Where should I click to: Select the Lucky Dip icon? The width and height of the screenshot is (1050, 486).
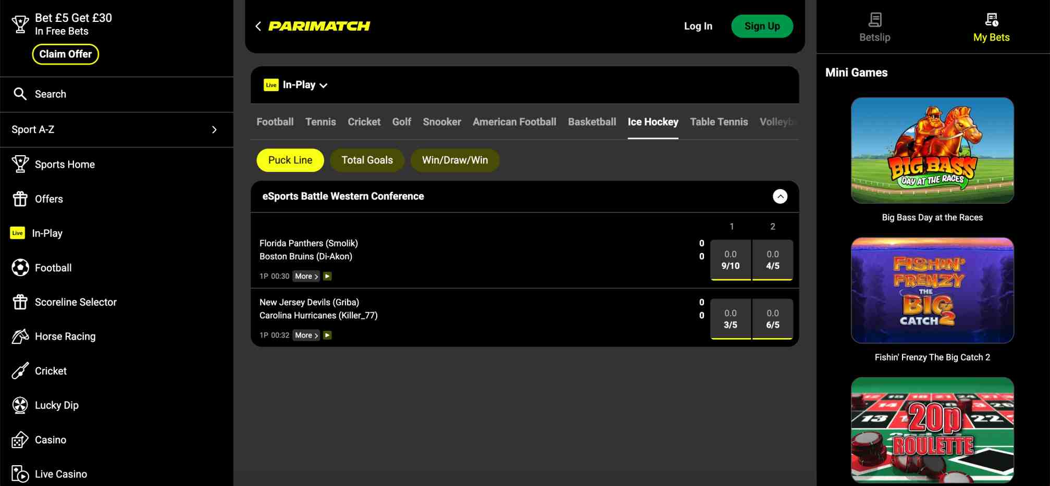click(20, 405)
